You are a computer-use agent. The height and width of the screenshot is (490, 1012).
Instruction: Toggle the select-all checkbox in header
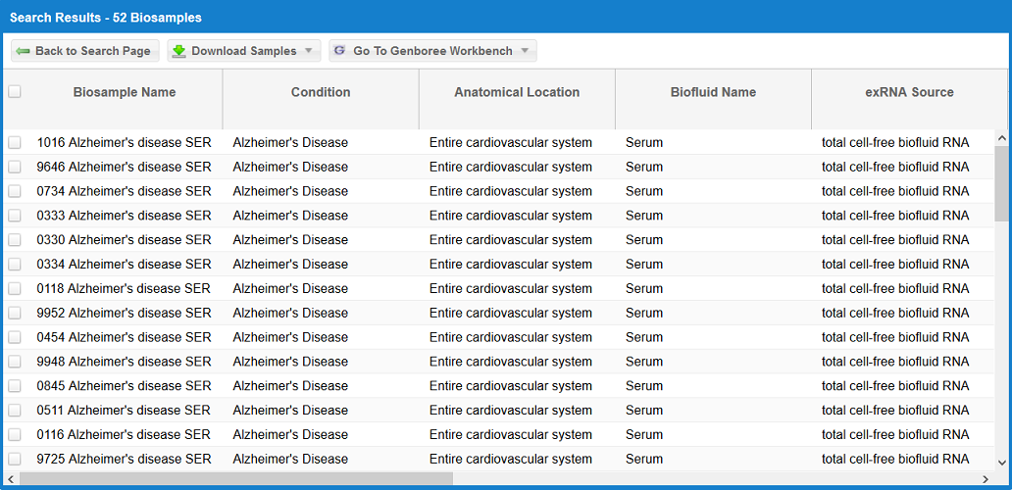pyautogui.click(x=15, y=92)
